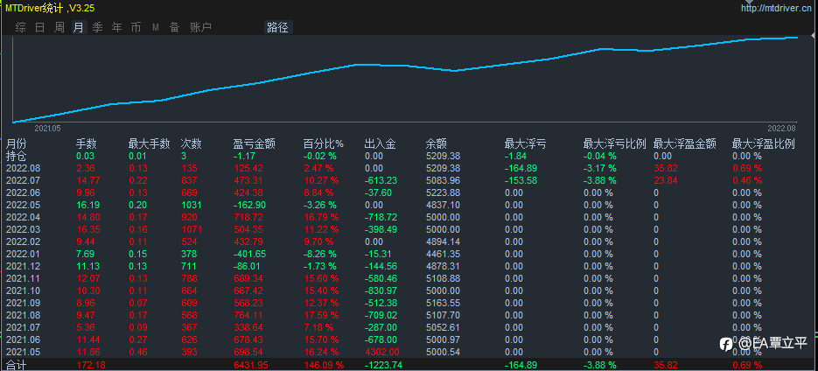The width and height of the screenshot is (818, 371).
Task: Switch to the 年 yearly tab
Action: pos(117,28)
